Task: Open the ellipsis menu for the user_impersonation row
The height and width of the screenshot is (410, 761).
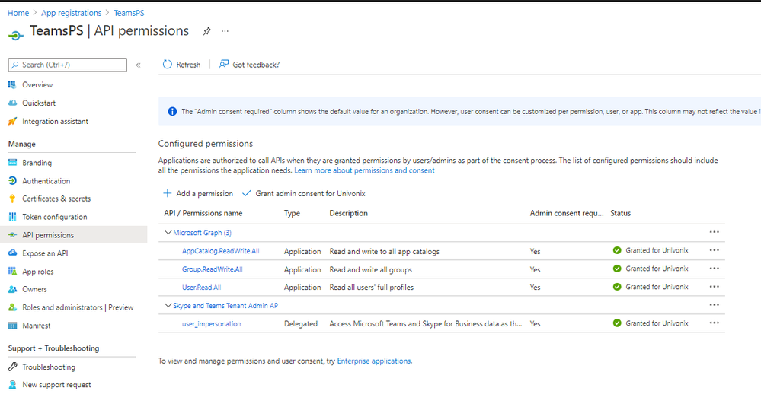Action: click(714, 323)
